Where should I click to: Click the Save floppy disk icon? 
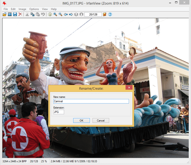click(x=15, y=15)
